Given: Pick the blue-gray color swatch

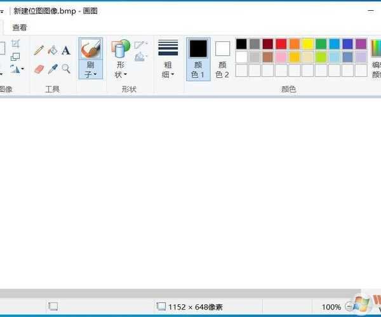Looking at the screenshot, I should 347,57.
